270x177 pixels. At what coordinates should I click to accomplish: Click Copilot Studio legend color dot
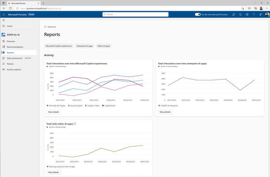coord(103,106)
